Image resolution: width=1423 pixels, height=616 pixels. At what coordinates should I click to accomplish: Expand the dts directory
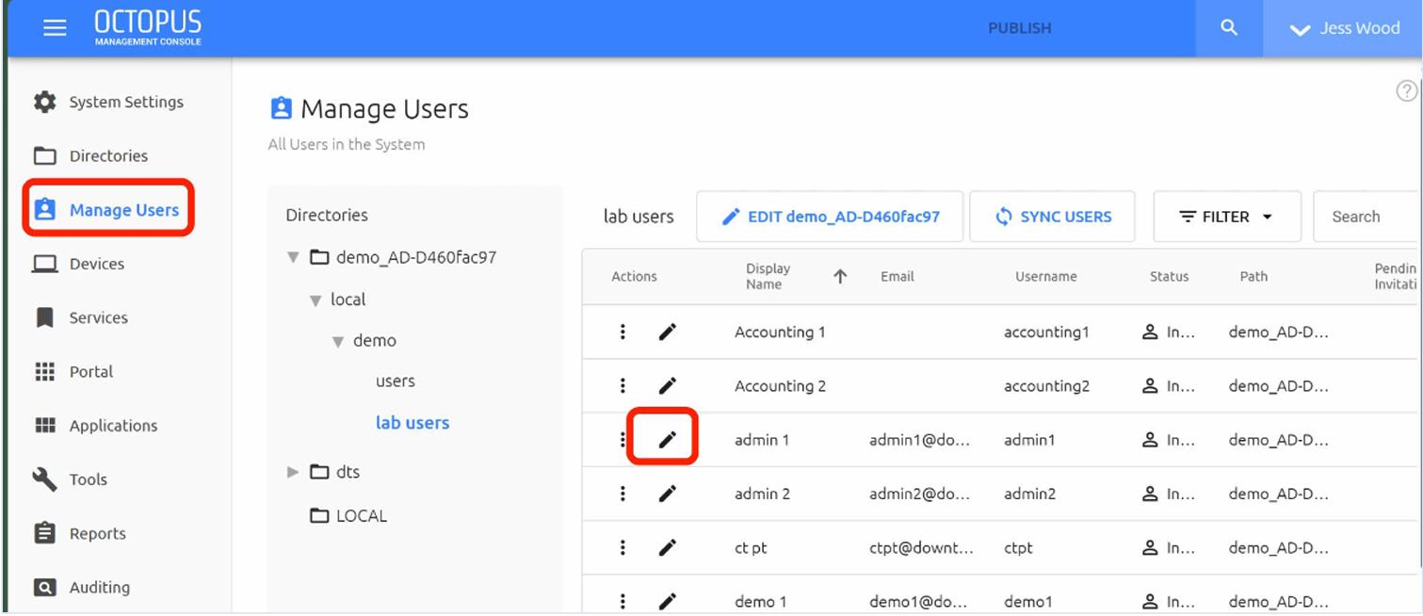293,472
